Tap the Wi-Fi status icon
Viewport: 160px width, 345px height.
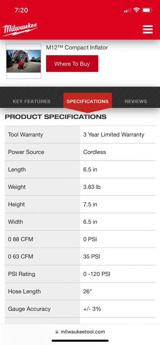tap(137, 10)
